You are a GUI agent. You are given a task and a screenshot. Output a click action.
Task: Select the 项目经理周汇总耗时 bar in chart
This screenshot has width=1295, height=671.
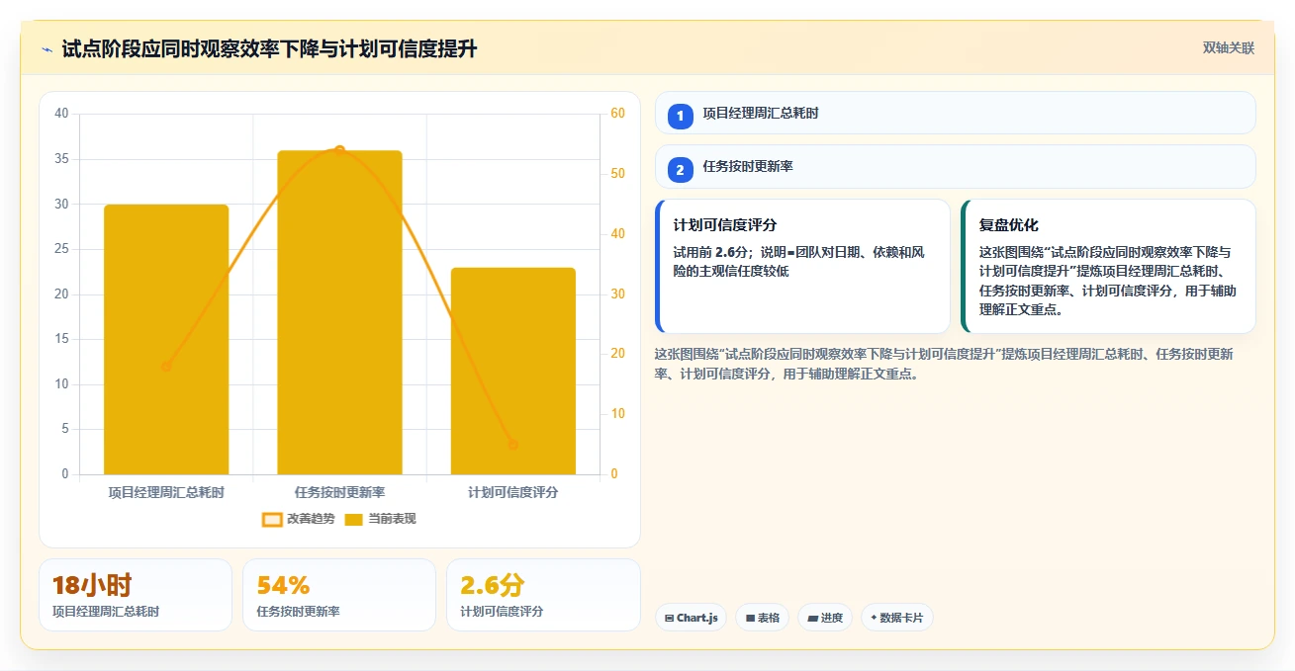pyautogui.click(x=166, y=339)
